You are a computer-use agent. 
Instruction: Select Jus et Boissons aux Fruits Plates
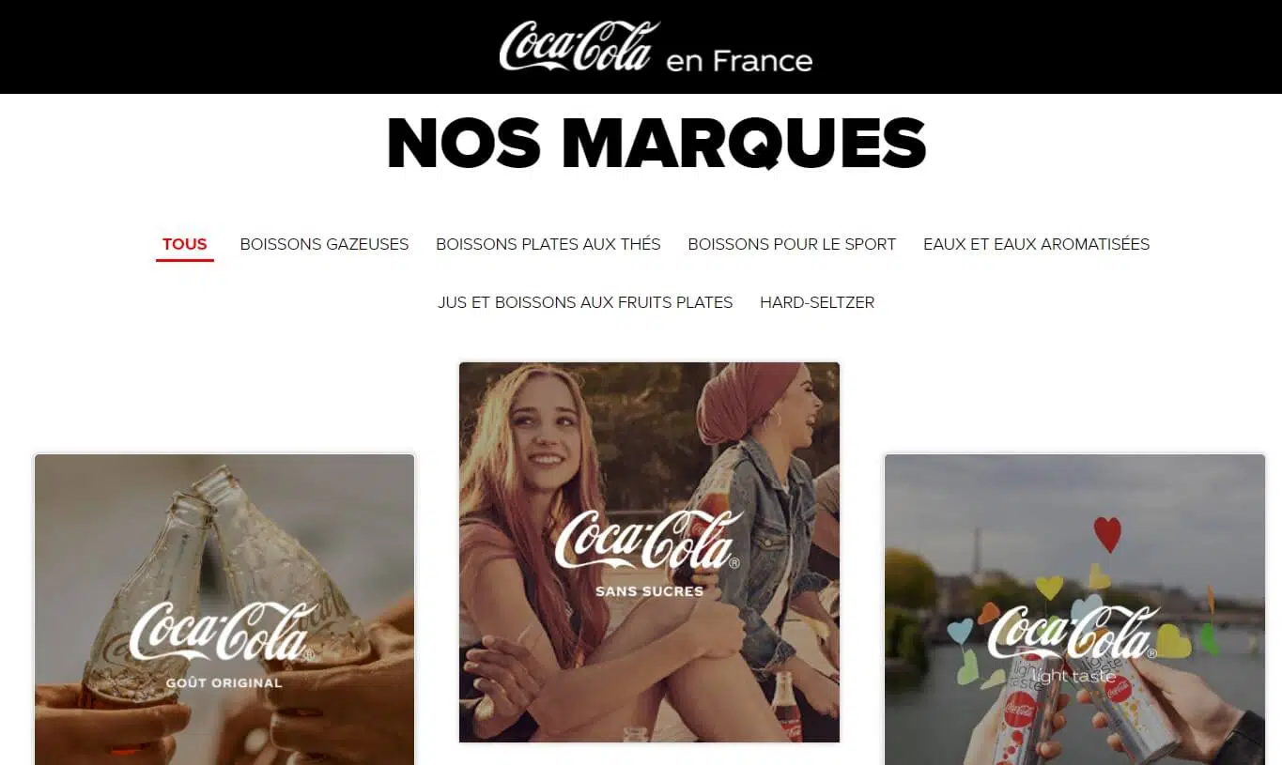(x=585, y=302)
